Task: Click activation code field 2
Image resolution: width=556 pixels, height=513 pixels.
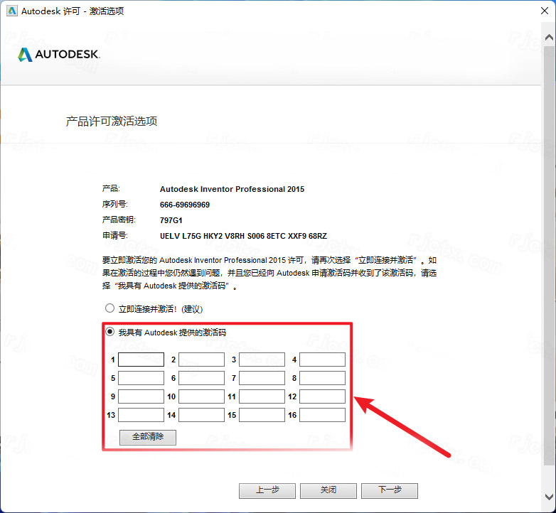Action: tap(201, 360)
